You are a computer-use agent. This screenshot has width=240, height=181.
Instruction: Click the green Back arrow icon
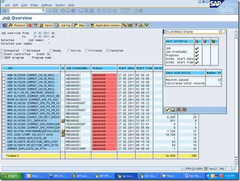click(63, 11)
